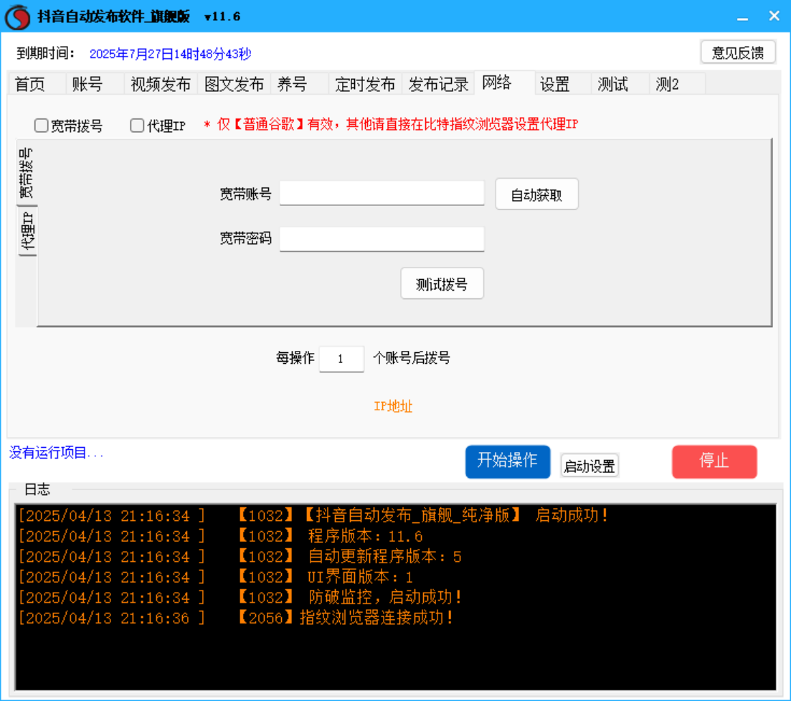Viewport: 791px width, 701px height.
Task: Switch to the 首页 tab
Action: click(30, 84)
